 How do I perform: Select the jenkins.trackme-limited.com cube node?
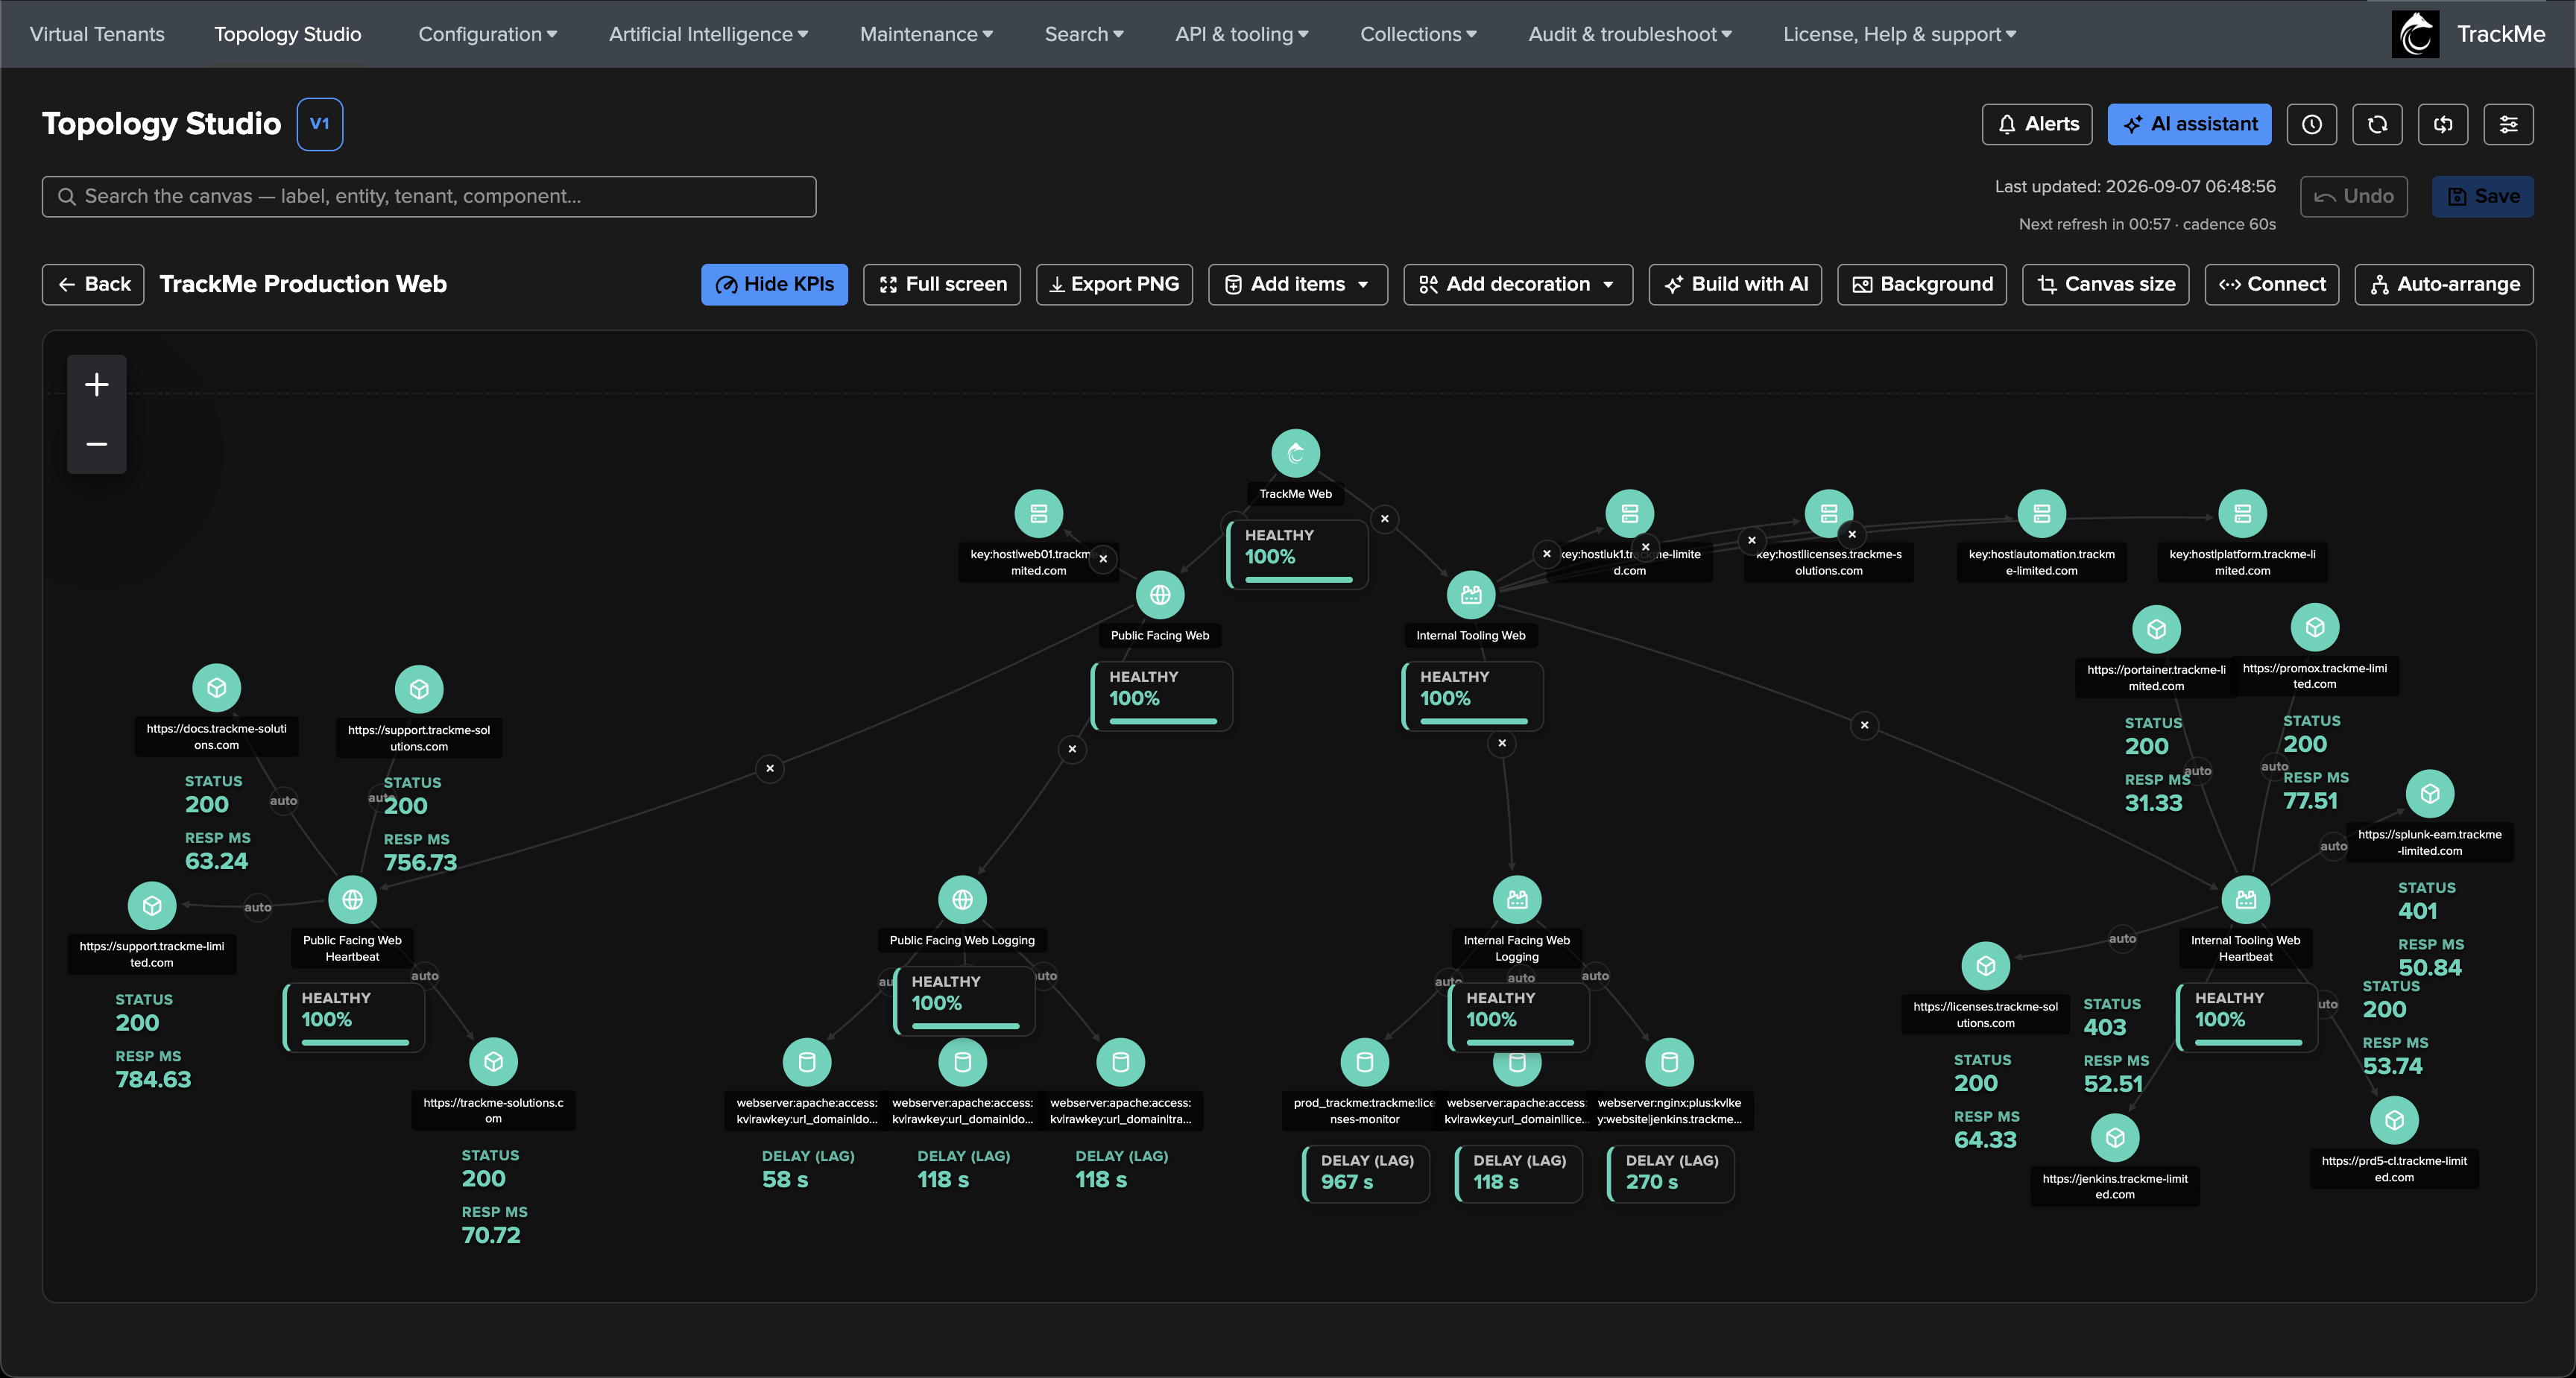pos(2115,1138)
